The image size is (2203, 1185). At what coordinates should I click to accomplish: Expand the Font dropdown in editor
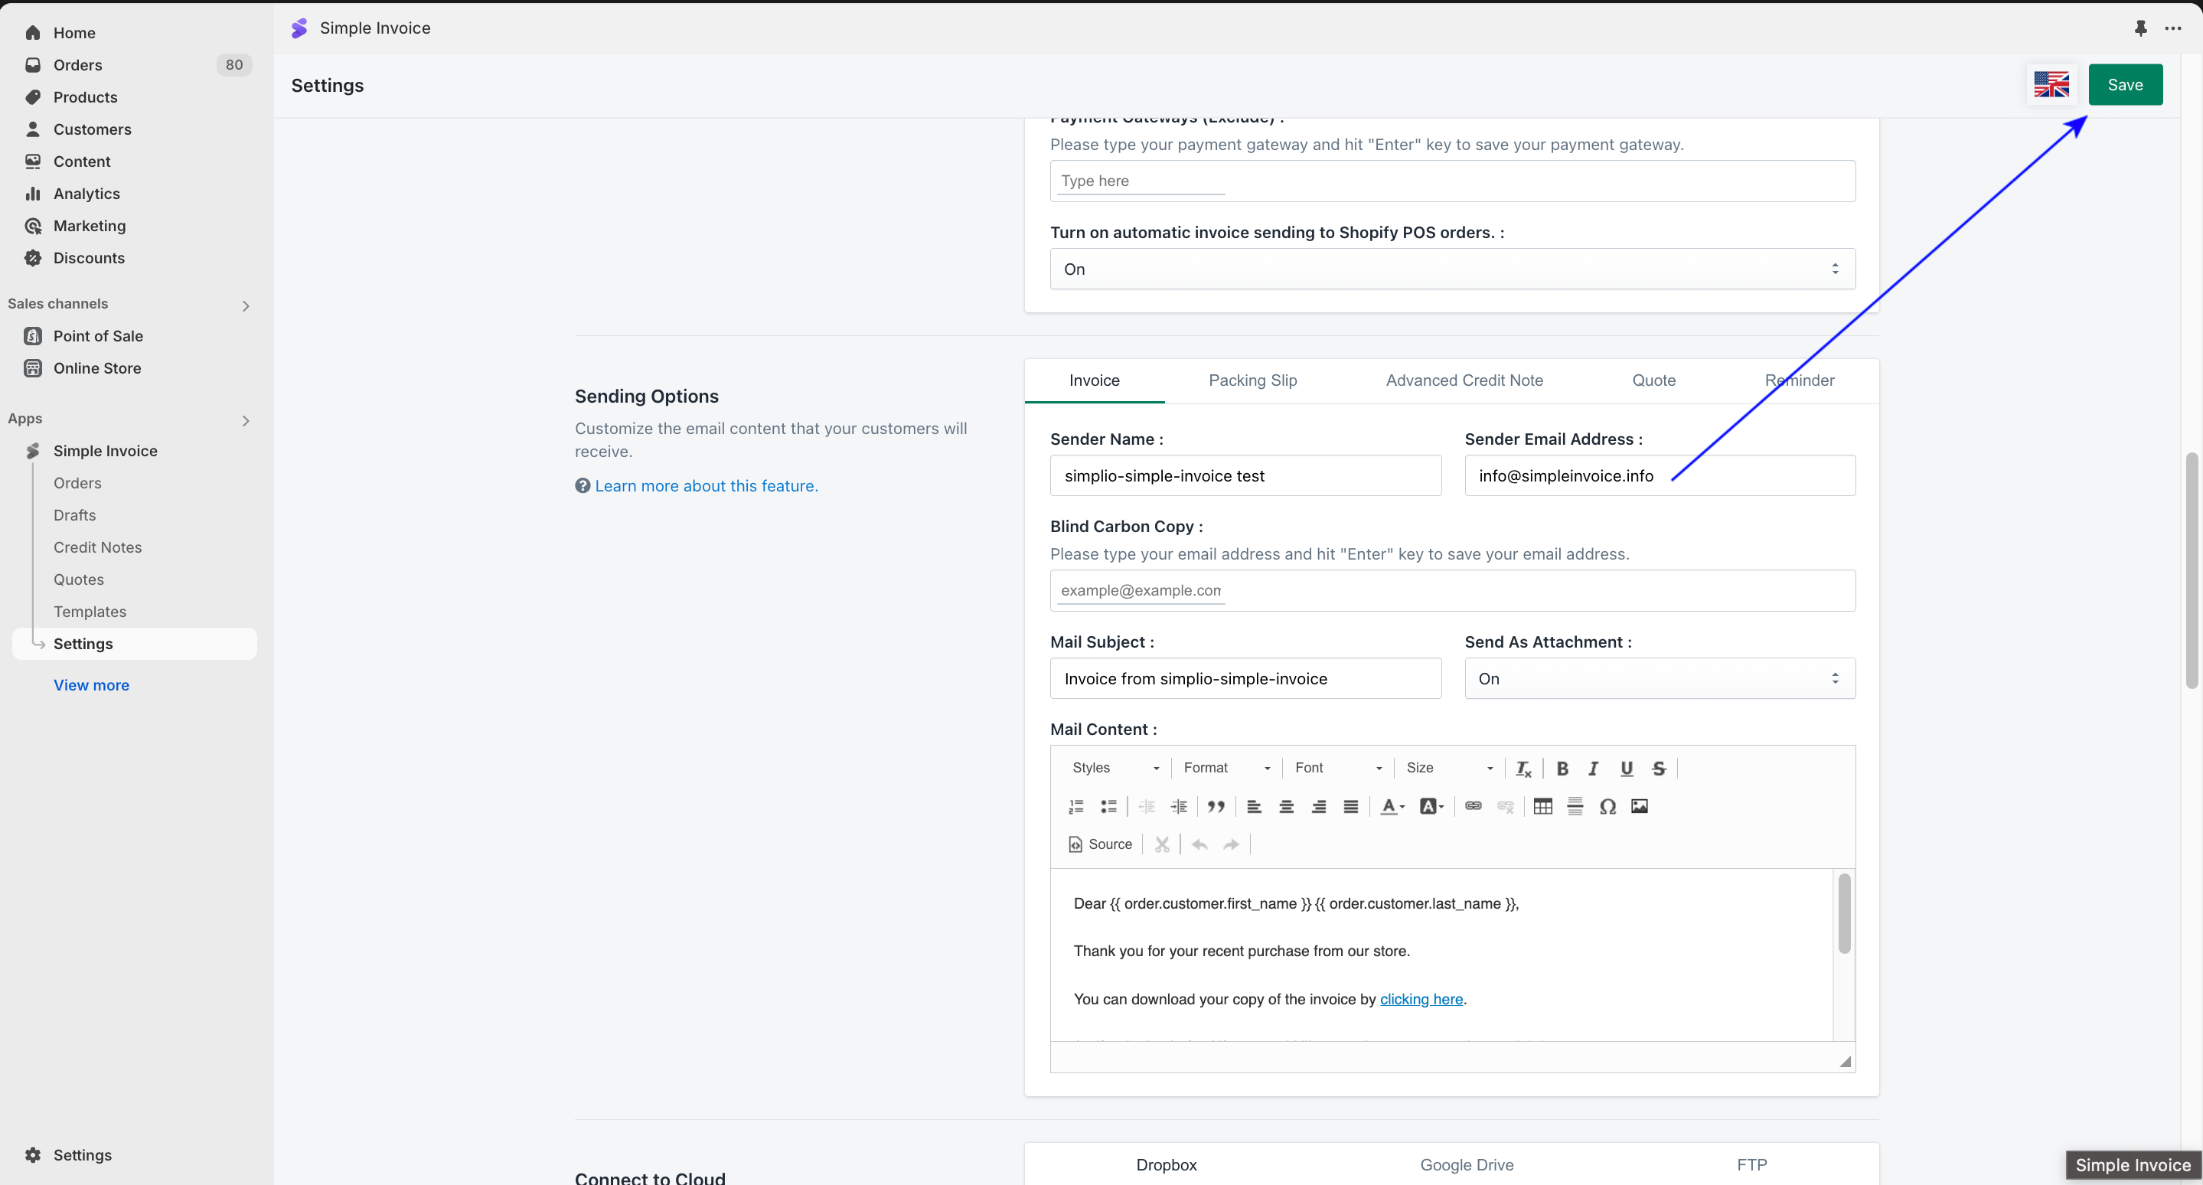pyautogui.click(x=1337, y=768)
